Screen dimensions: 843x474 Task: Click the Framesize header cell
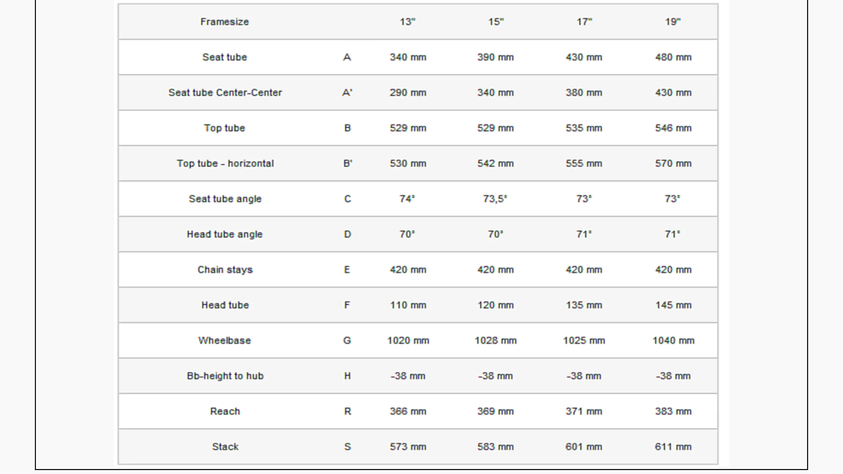[225, 22]
